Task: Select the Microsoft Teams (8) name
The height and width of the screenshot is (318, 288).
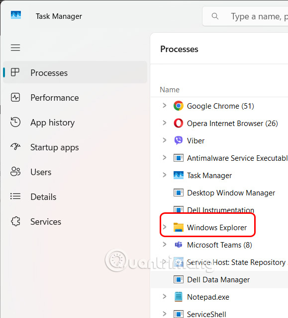Action: [x=219, y=245]
